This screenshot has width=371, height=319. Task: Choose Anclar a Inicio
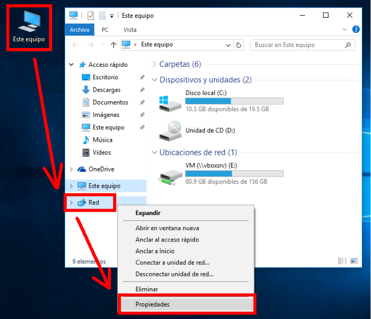click(x=186, y=251)
